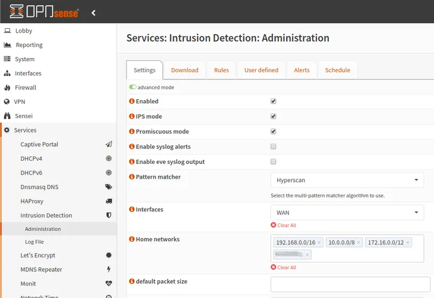434x298 pixels.
Task: Open the Pattern matcher Hyperscan dropdown
Action: coord(347,180)
